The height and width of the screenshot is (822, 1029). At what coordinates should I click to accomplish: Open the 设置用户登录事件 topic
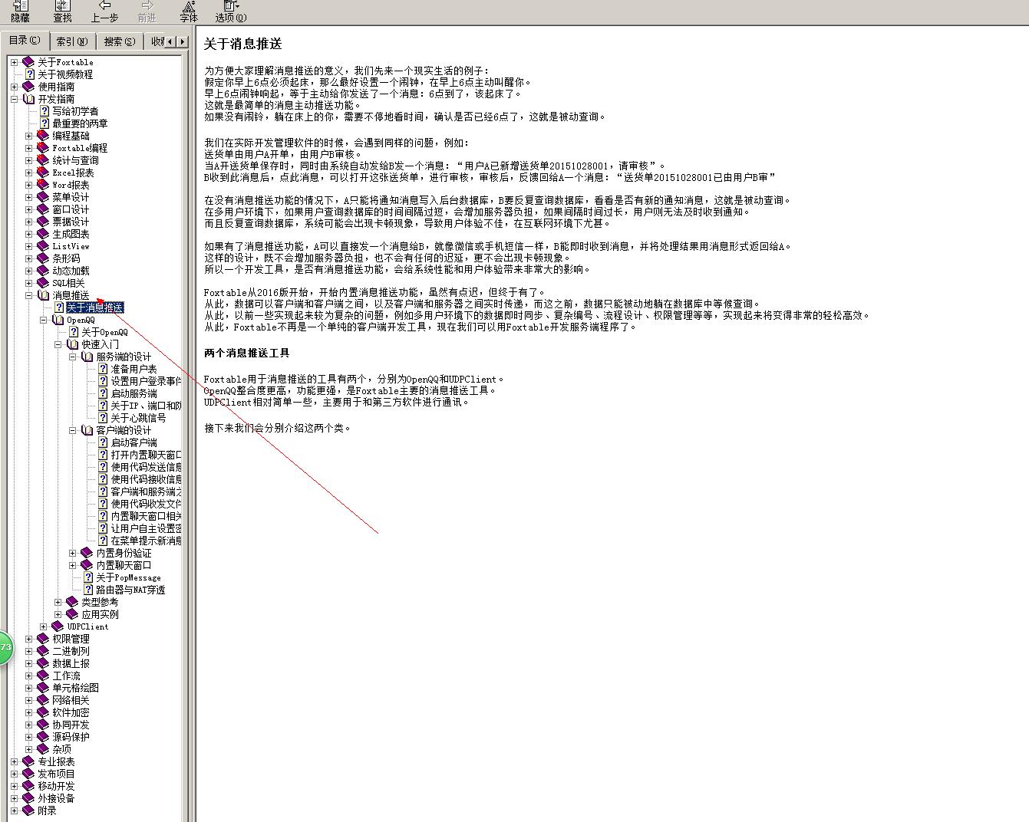[x=146, y=381]
